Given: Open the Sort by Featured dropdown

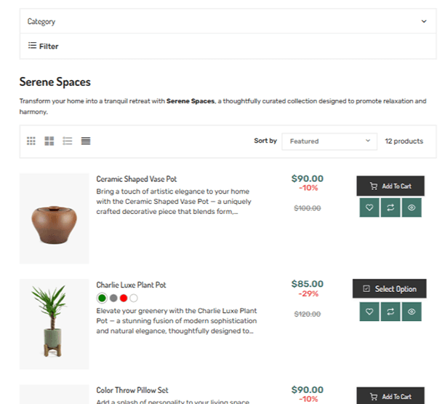Looking at the screenshot, I should tap(329, 141).
